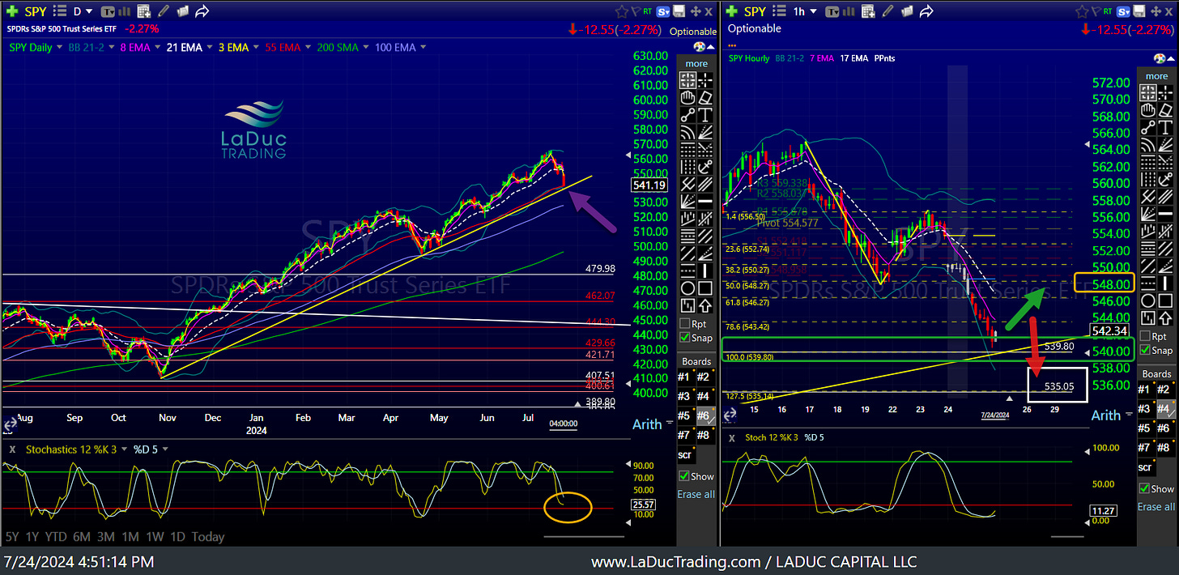1179x575 pixels.
Task: Toggle Arith scale in the daily chart
Action: pos(647,424)
